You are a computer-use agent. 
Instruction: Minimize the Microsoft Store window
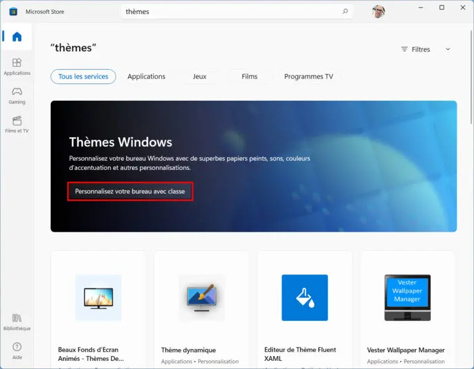coord(420,7)
